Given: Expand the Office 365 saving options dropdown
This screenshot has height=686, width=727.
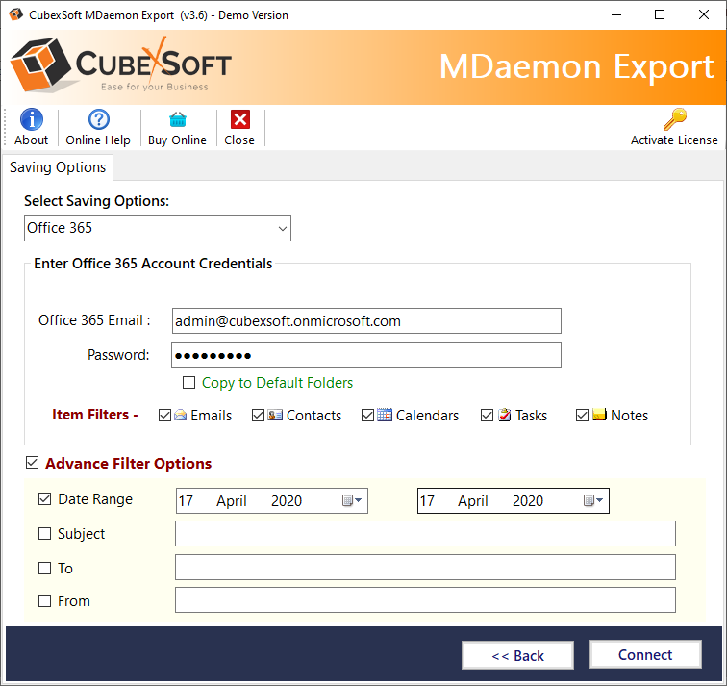Looking at the screenshot, I should click(282, 228).
